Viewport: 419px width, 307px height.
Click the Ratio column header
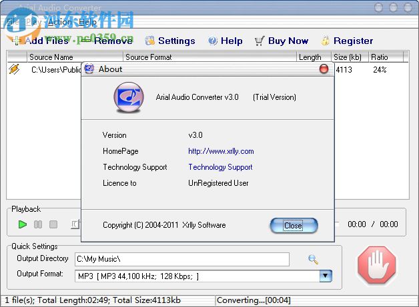click(x=386, y=57)
